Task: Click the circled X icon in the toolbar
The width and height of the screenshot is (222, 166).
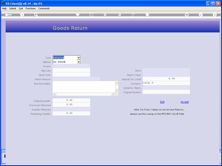Action: 215,14
